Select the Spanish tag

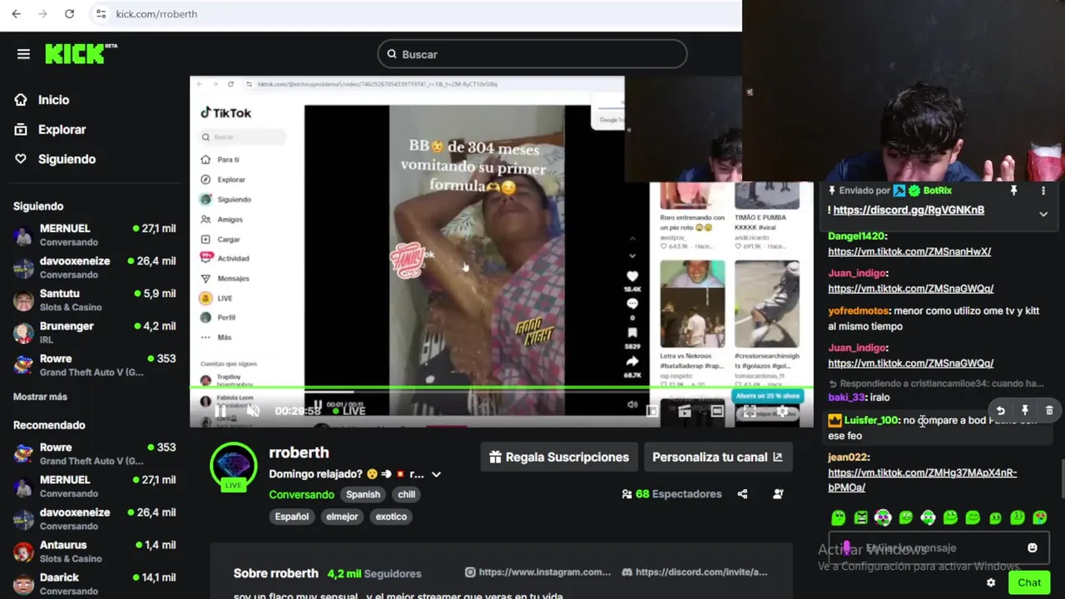click(x=363, y=494)
